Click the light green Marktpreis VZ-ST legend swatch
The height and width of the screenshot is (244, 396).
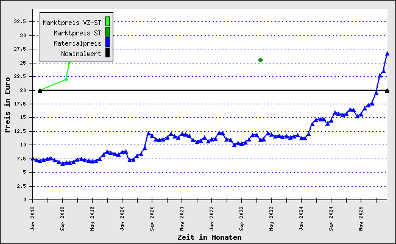(107, 22)
